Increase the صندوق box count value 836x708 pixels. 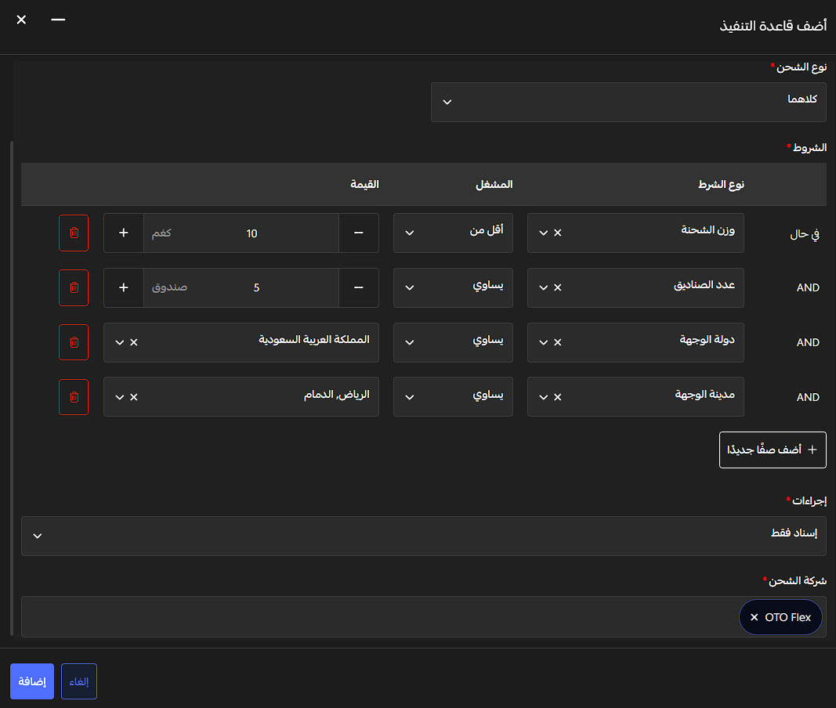coord(124,288)
